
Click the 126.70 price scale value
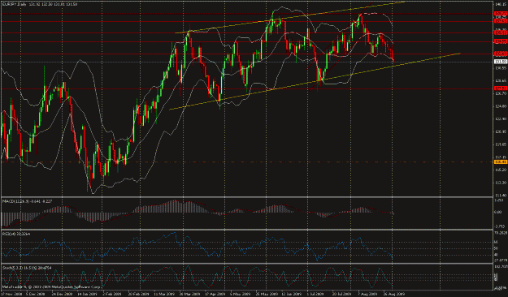[500, 94]
